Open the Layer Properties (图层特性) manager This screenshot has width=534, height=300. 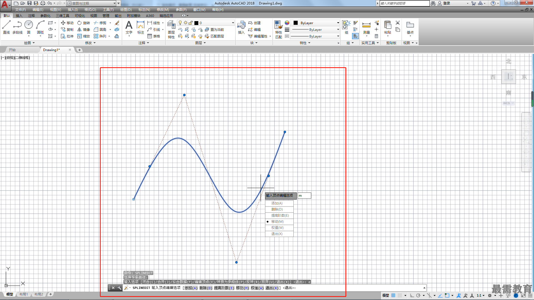click(171, 29)
